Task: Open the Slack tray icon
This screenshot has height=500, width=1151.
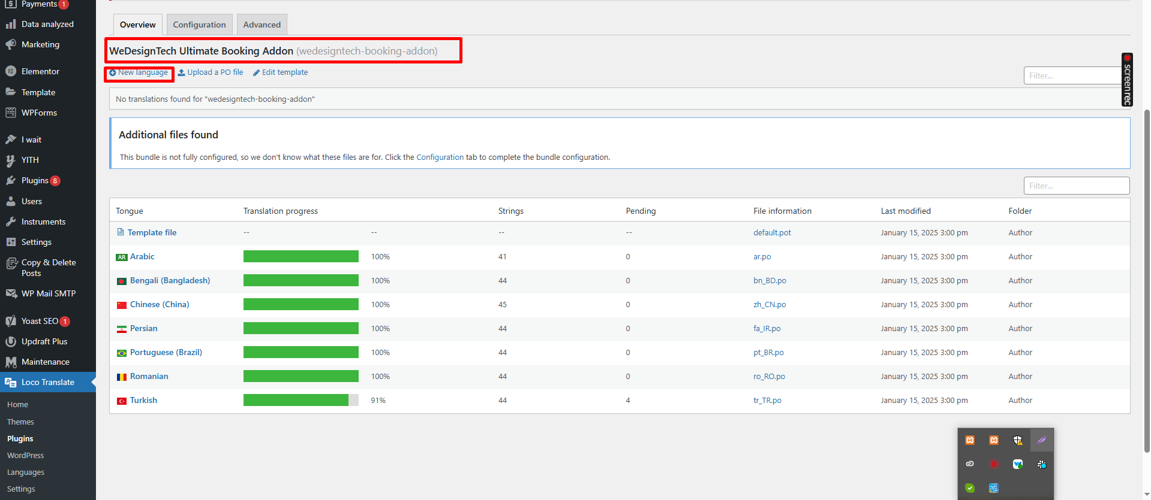Action: pos(1042,464)
